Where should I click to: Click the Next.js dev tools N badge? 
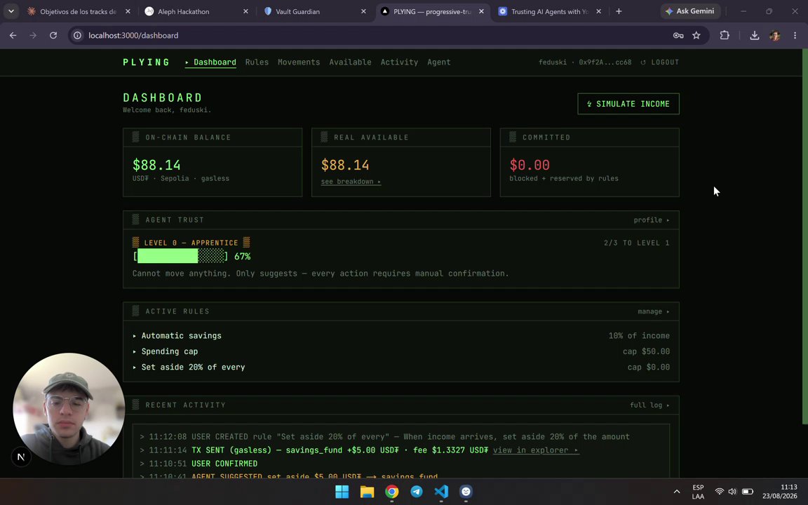[21, 457]
